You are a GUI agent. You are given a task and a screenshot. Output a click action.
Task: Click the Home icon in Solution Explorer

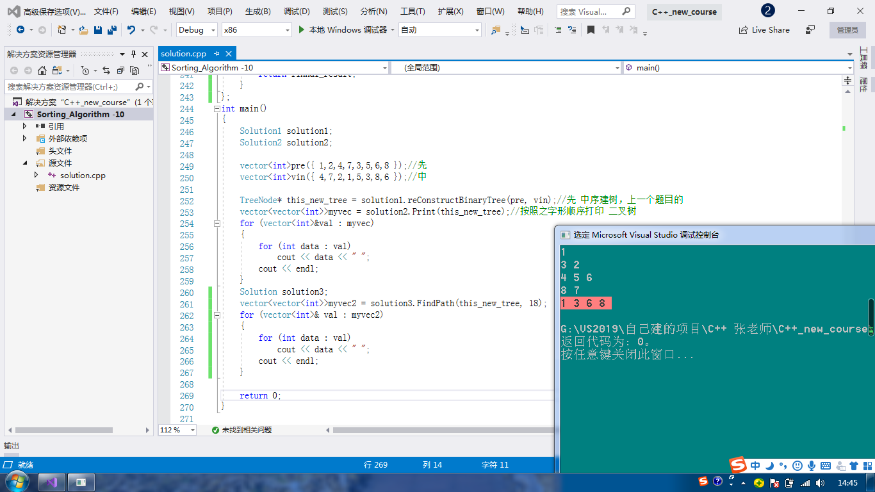(x=42, y=70)
